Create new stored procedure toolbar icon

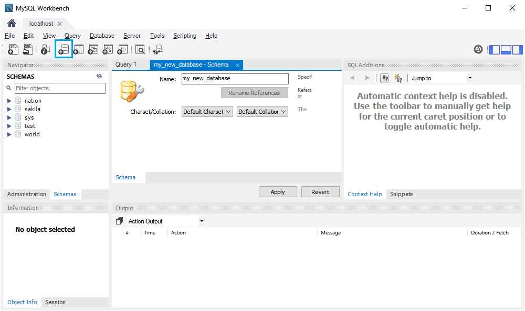(108, 49)
